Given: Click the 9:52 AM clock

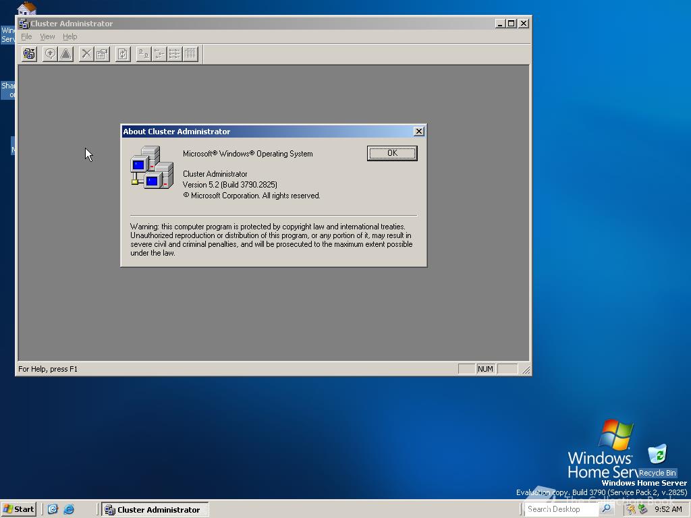Looking at the screenshot, I should pyautogui.click(x=668, y=509).
